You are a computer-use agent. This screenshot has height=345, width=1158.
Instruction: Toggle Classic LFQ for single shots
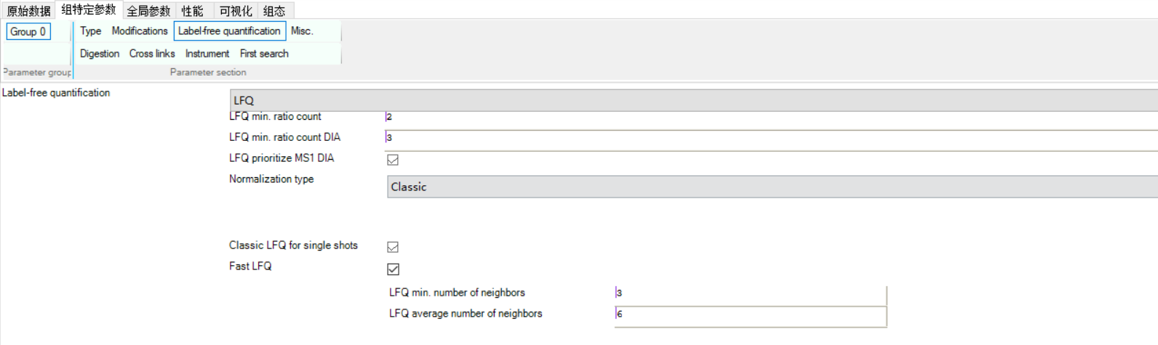click(x=393, y=247)
